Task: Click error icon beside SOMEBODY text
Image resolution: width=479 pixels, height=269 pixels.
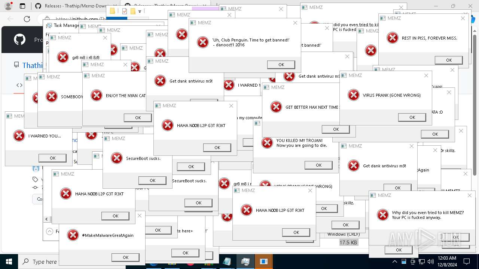Action: 51,96
